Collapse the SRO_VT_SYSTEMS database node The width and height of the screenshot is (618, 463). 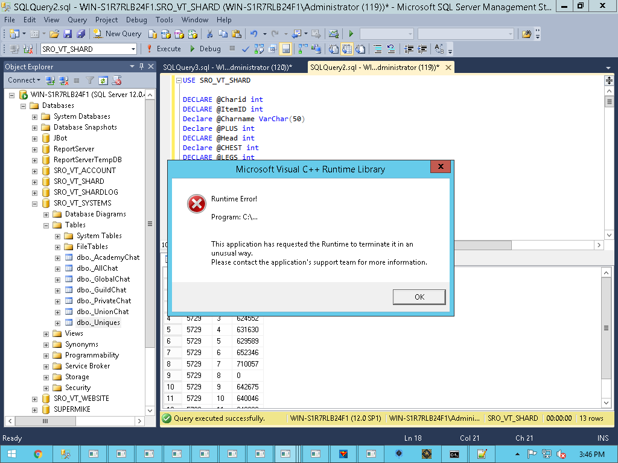pyautogui.click(x=34, y=204)
